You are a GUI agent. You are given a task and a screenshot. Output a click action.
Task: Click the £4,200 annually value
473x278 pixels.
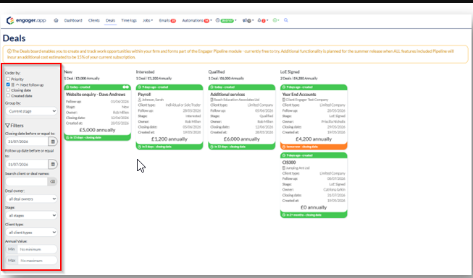click(314, 139)
